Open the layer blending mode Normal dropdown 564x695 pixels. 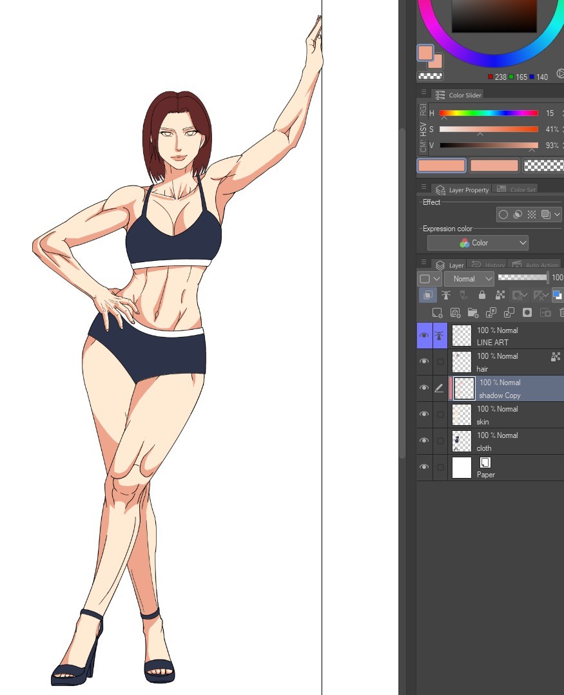pyautogui.click(x=469, y=278)
